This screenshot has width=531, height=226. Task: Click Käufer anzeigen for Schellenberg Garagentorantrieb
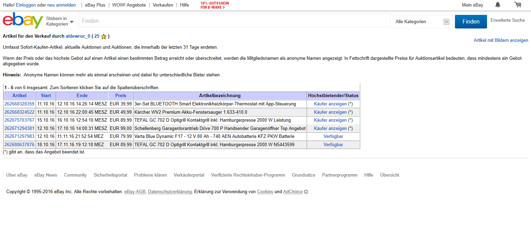pyautogui.click(x=330, y=128)
